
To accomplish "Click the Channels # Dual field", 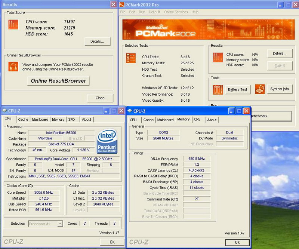I will (x=229, y=132).
